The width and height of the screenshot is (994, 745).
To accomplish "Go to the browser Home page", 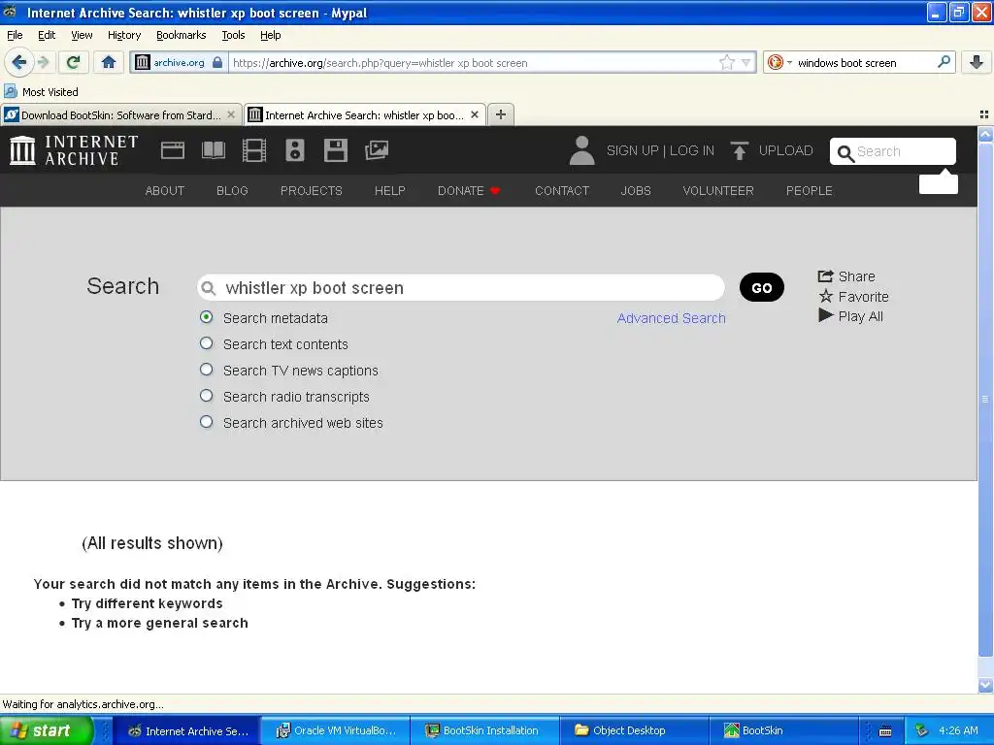I will click(x=109, y=62).
